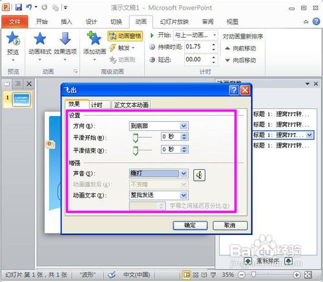Select slide 1 thumbnail
This screenshot has height=282, width=323.
[x=21, y=100]
